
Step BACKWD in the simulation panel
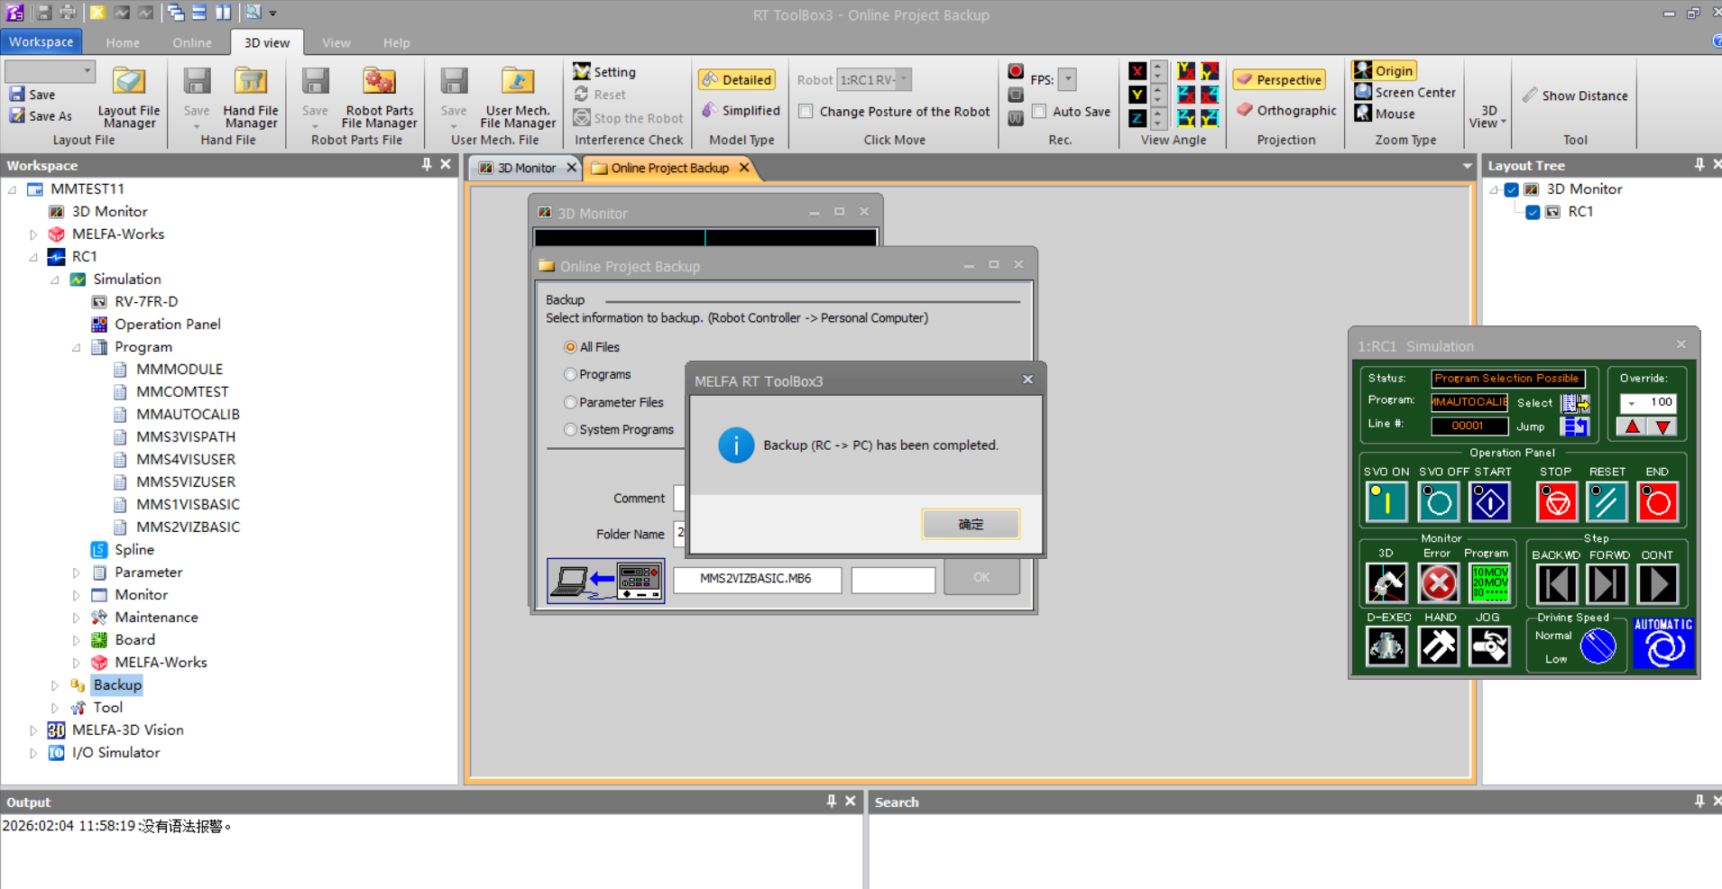[x=1556, y=584]
